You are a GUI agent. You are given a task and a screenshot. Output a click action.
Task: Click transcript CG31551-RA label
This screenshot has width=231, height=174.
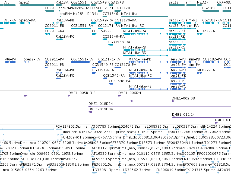tap(82, 25)
